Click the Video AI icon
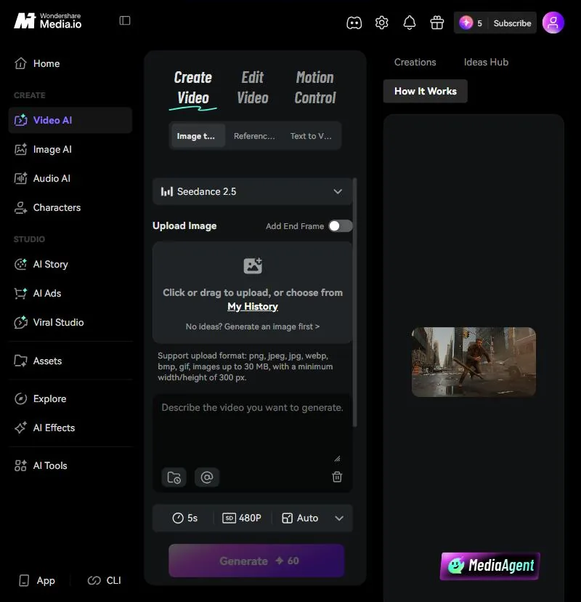The width and height of the screenshot is (581, 602). pyautogui.click(x=21, y=120)
